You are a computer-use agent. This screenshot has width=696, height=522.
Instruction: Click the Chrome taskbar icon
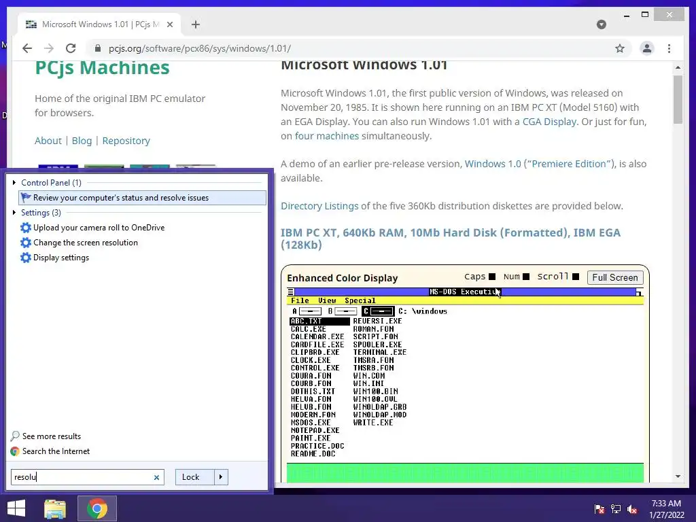coord(97,508)
